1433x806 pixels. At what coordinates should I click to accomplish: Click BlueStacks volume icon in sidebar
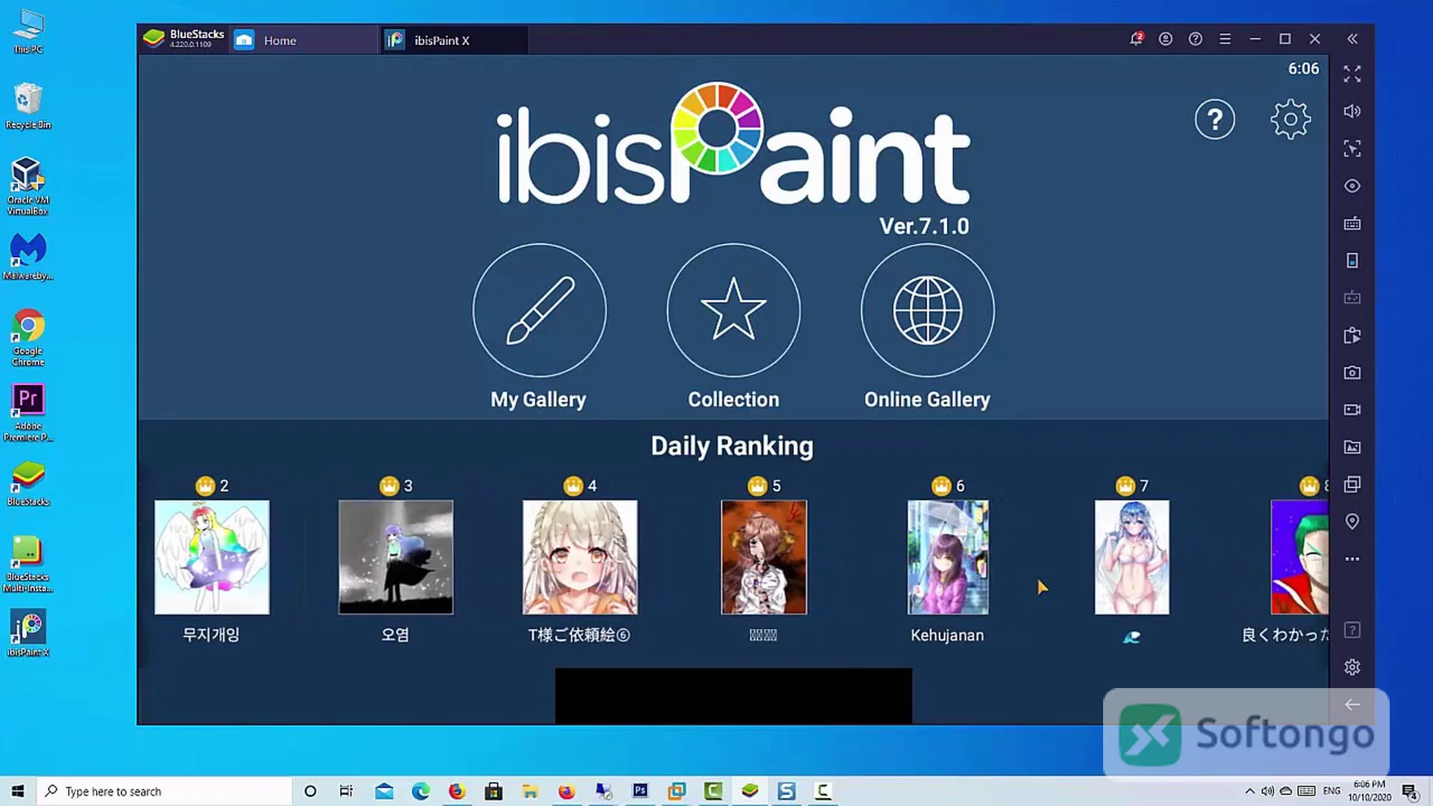coord(1352,111)
